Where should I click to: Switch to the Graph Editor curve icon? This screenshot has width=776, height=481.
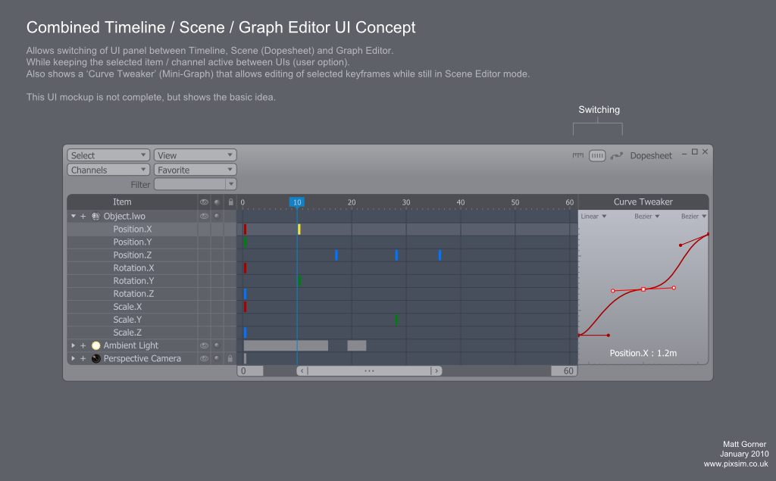coord(617,155)
